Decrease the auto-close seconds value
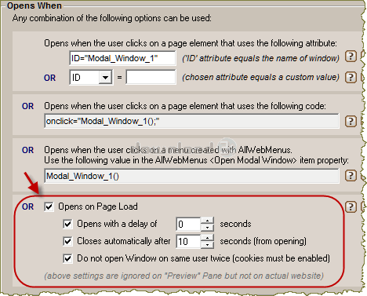Image resolution: width=367 pixels, height=296 pixels. pyautogui.click(x=207, y=245)
